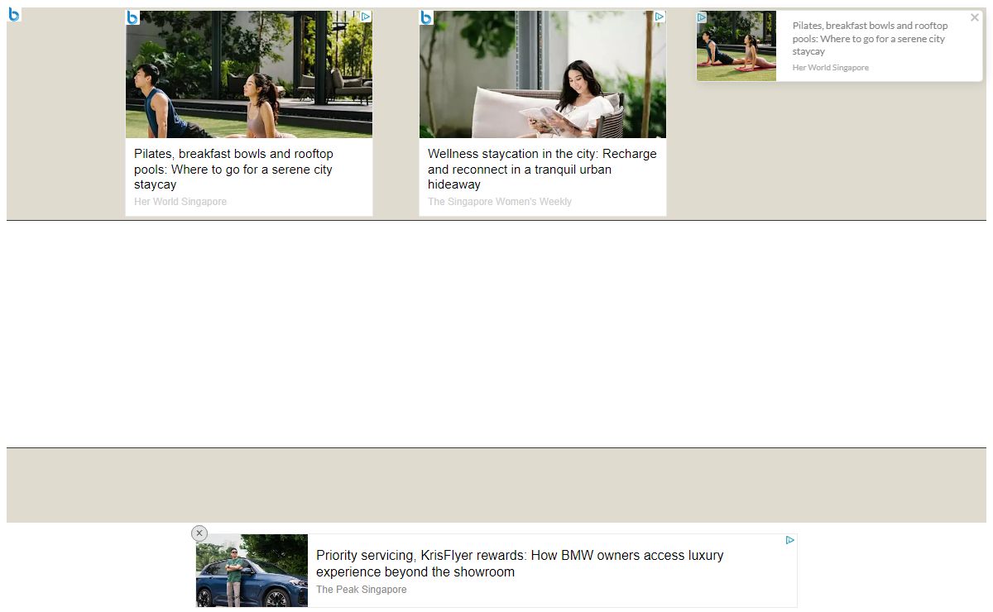Click the b logo on the Pilates staycay card image

point(132,17)
